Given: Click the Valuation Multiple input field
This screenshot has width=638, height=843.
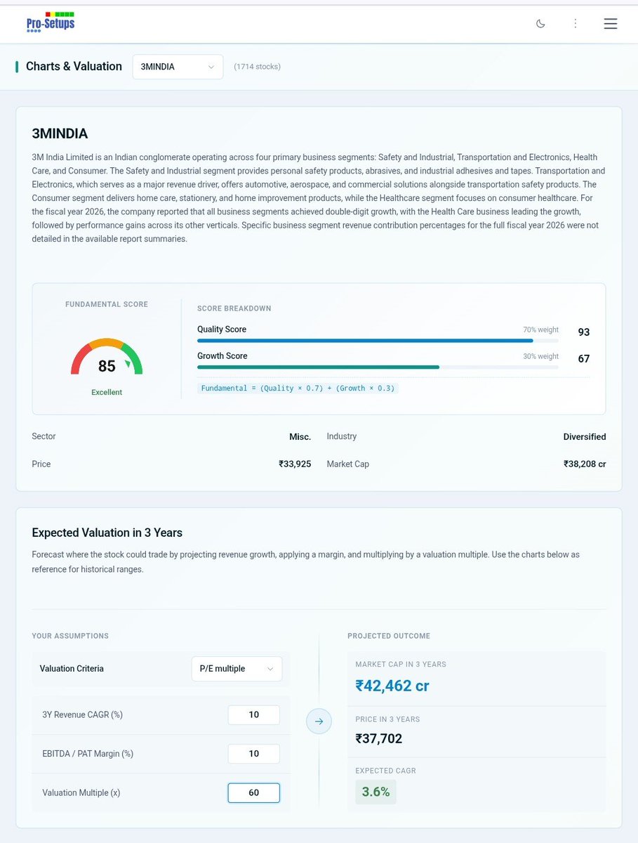Looking at the screenshot, I should (x=254, y=792).
